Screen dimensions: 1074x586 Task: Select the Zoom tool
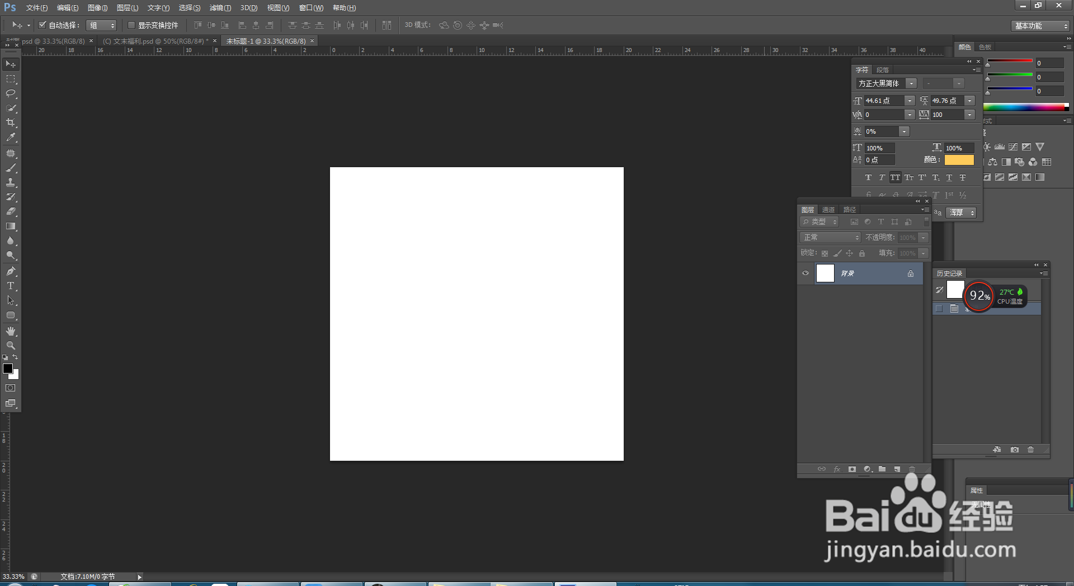point(11,346)
